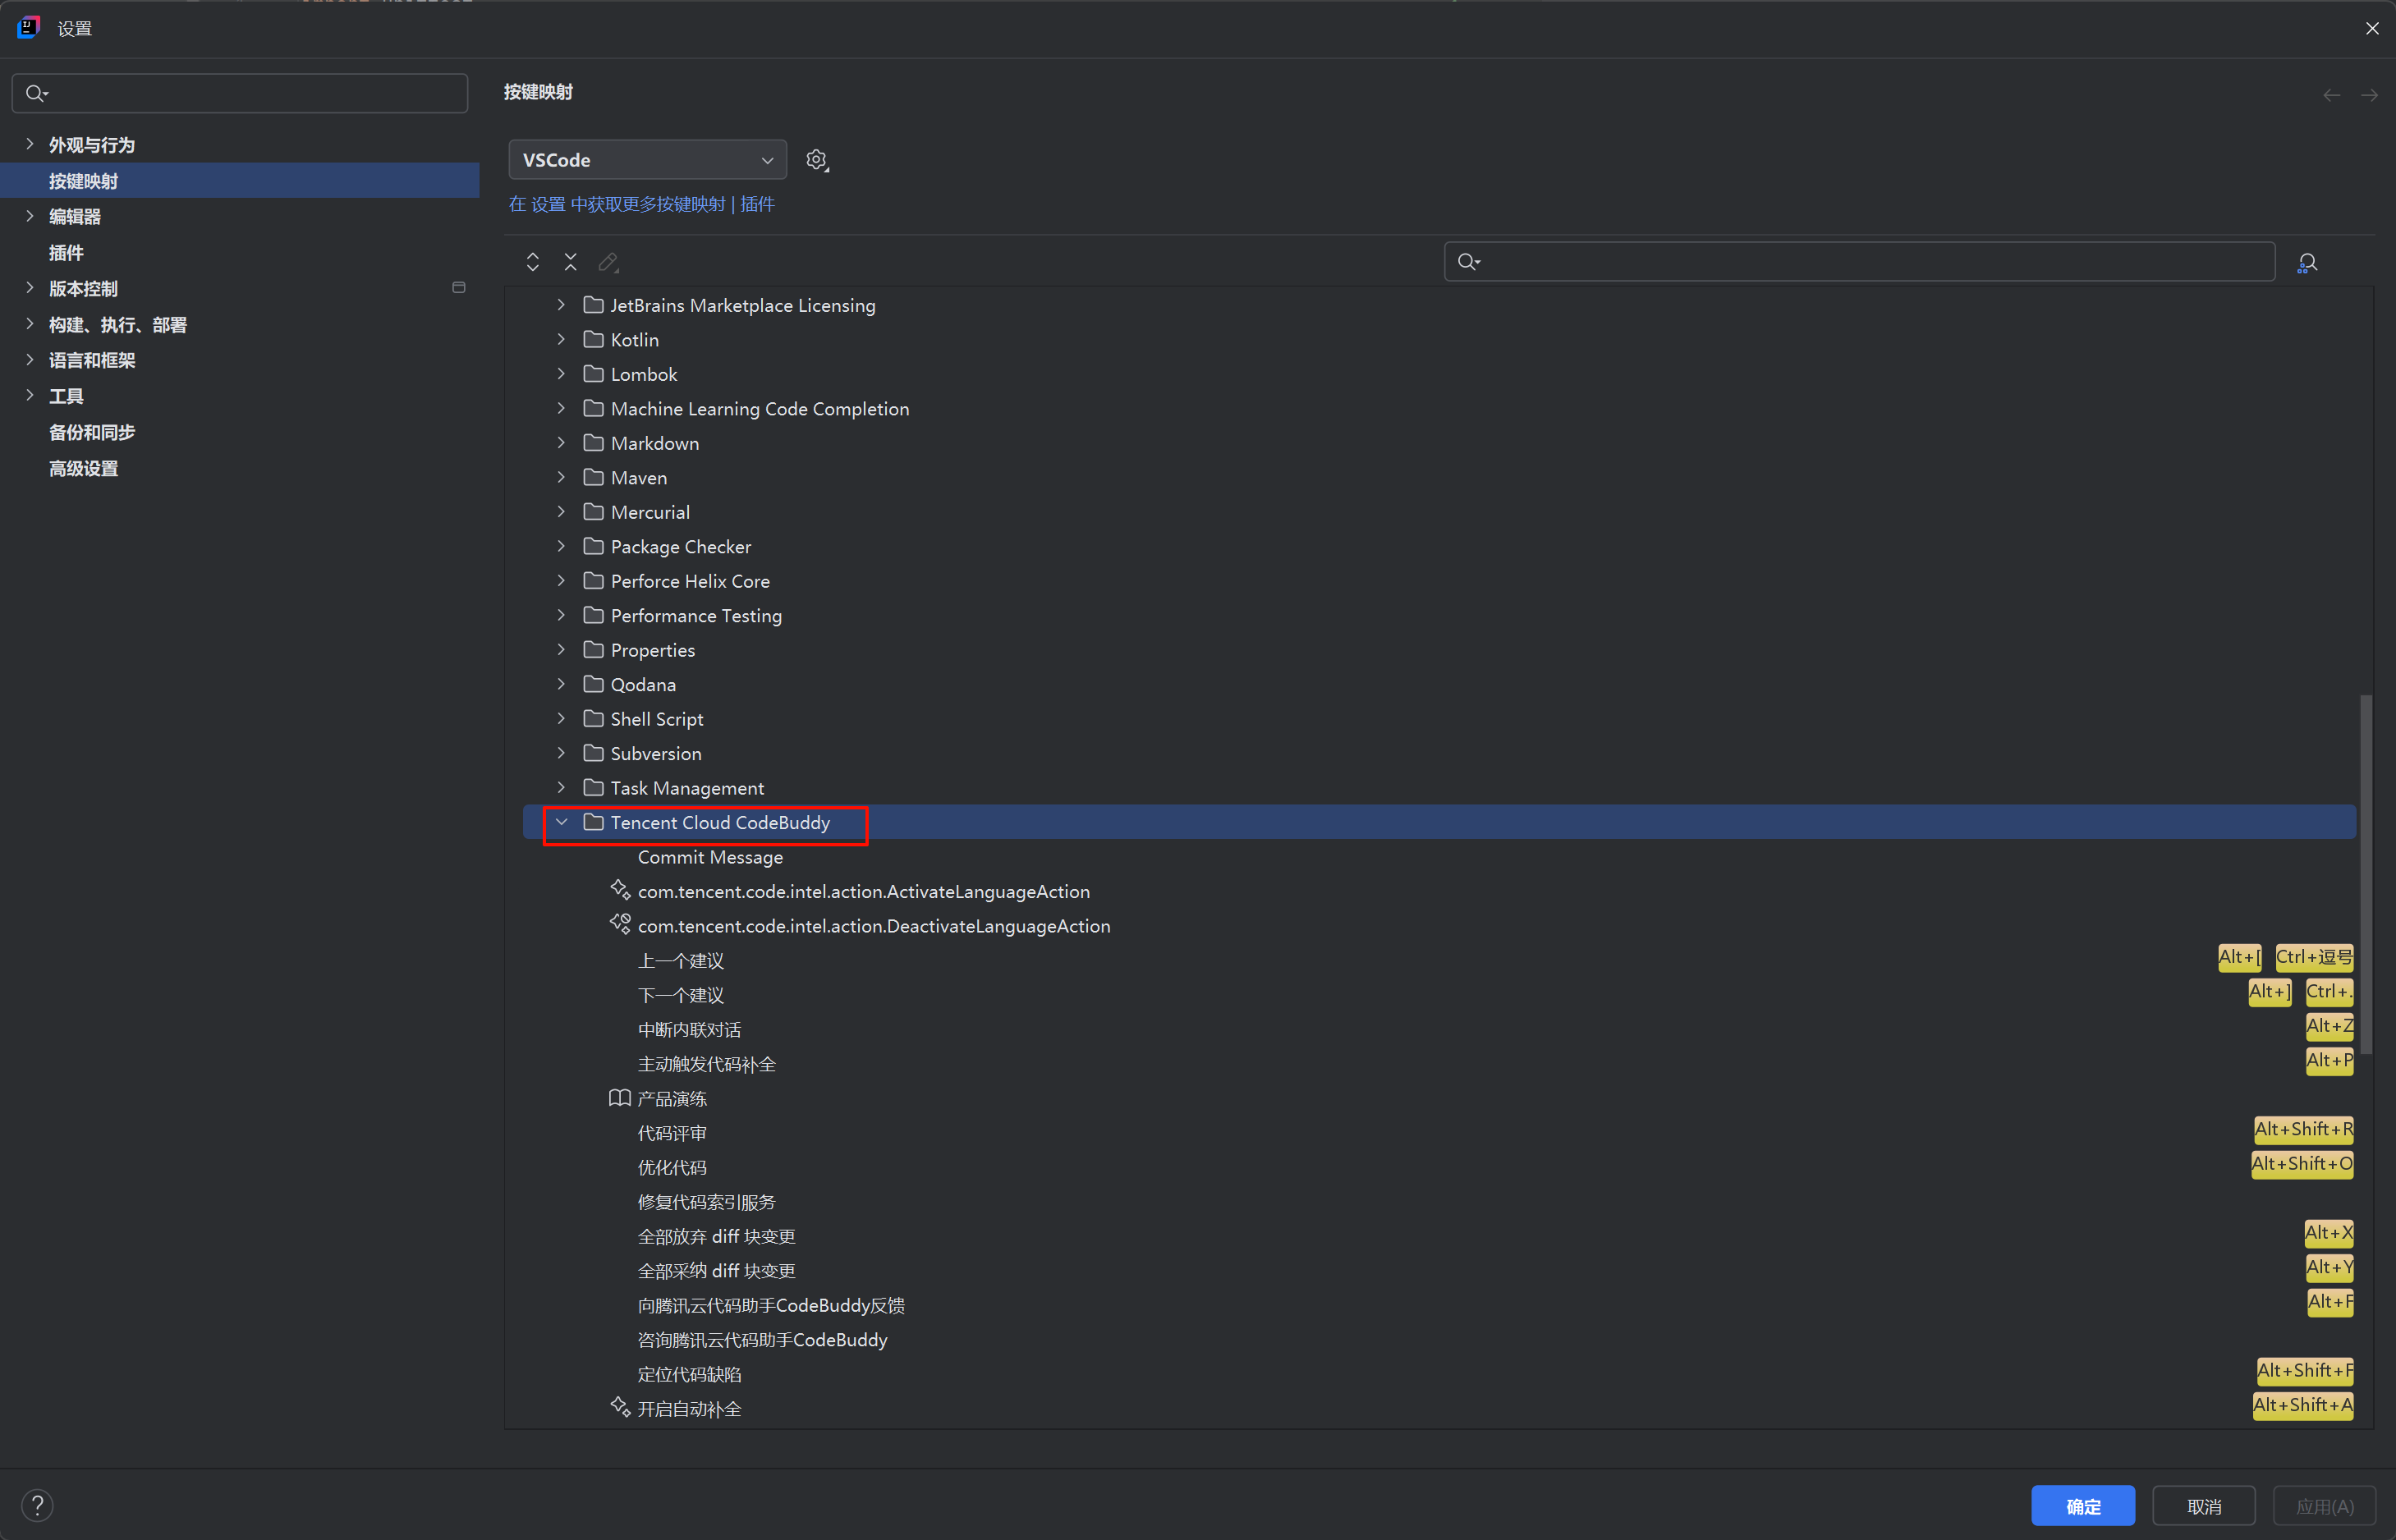Image resolution: width=2396 pixels, height=1540 pixels.
Task: Click the keymap gear settings icon
Action: (817, 160)
